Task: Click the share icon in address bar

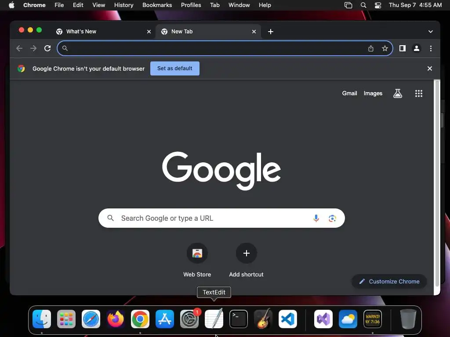Action: (x=371, y=48)
